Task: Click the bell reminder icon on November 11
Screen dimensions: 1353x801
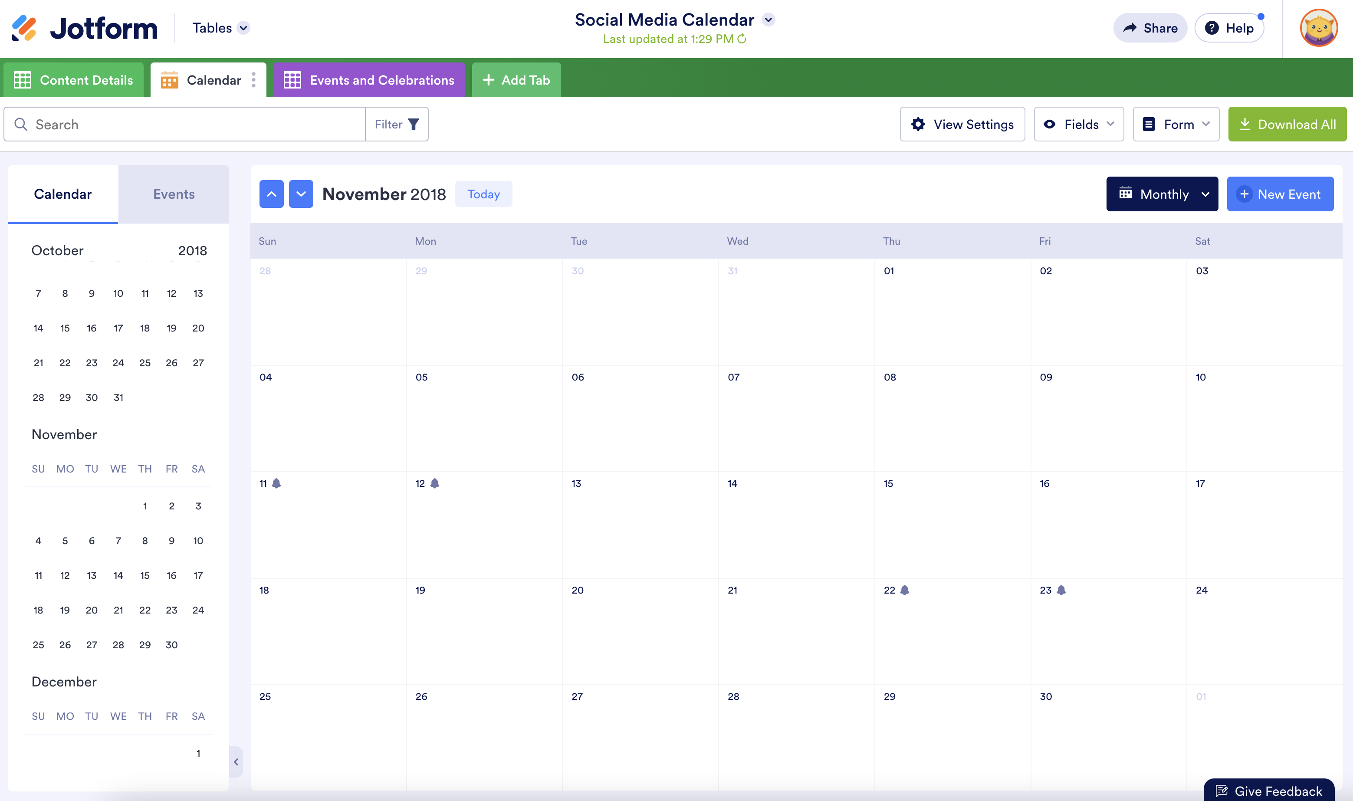Action: click(276, 483)
